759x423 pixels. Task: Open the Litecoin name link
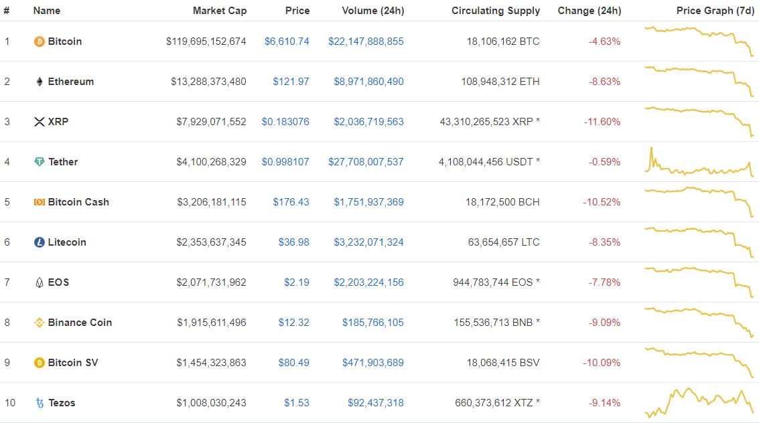coord(67,242)
